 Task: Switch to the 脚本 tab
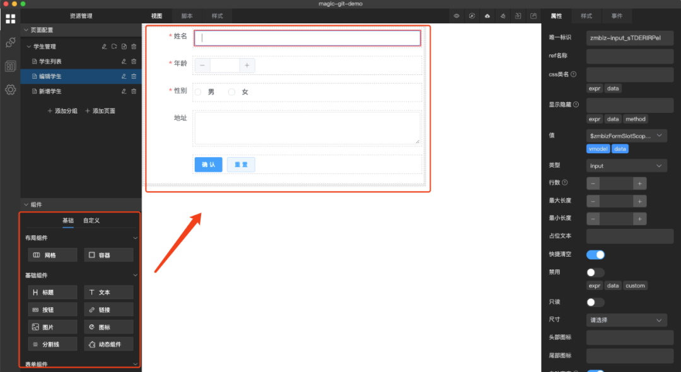(187, 16)
